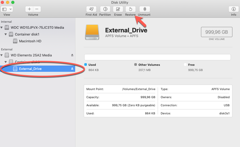Click the white Free color swatch
240x147 pixels.
coord(185,64)
